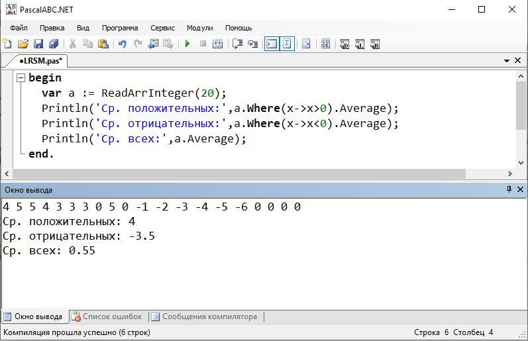528x341 pixels.
Task: Open the Сервис menu
Action: pos(162,28)
